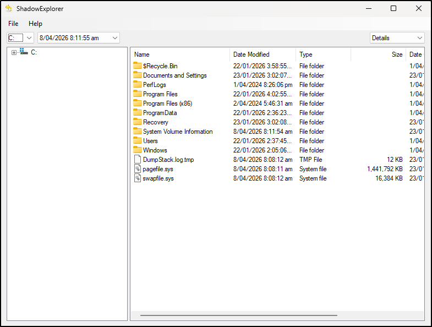This screenshot has width=432, height=327.
Task: Select the Program Files name text
Action: (x=160, y=94)
